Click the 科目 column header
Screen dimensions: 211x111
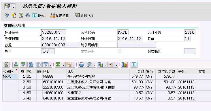point(54,71)
